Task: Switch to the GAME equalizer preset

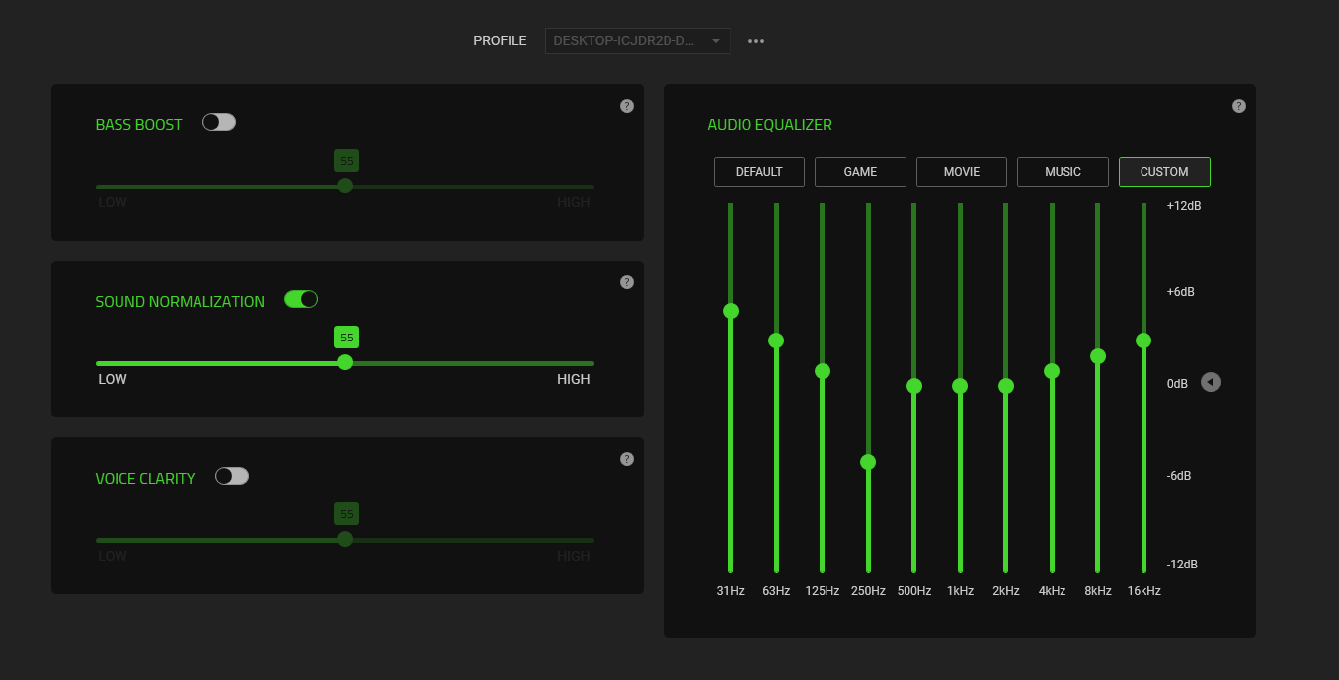Action: (860, 172)
